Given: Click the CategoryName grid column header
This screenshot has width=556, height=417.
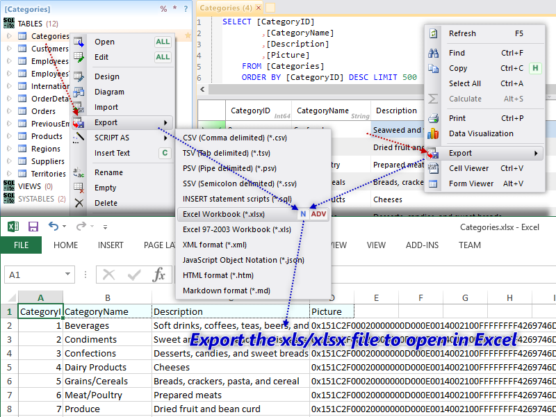Looking at the screenshot, I should (x=331, y=111).
